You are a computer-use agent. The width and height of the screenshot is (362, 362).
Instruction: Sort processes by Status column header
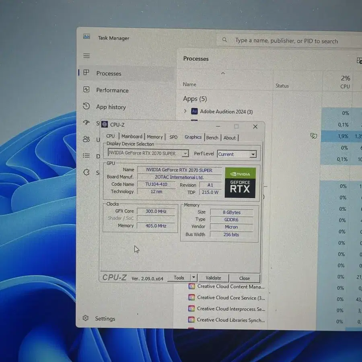click(x=282, y=86)
